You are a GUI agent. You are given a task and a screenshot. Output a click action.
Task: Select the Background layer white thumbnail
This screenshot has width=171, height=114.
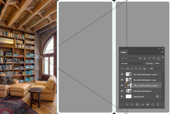click(129, 97)
